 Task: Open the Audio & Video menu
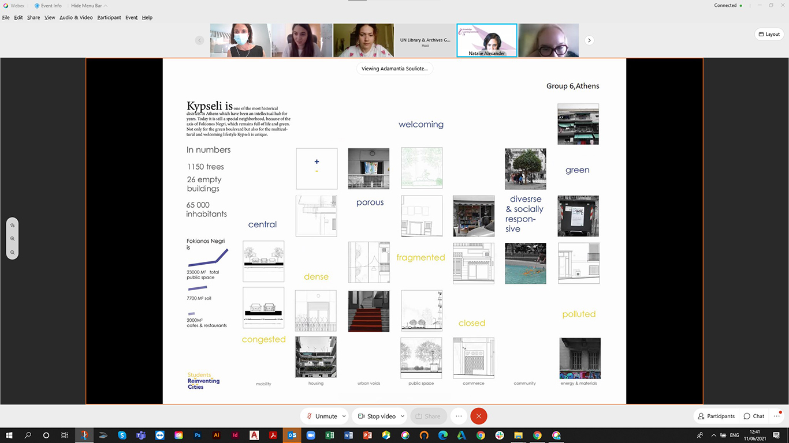click(76, 17)
